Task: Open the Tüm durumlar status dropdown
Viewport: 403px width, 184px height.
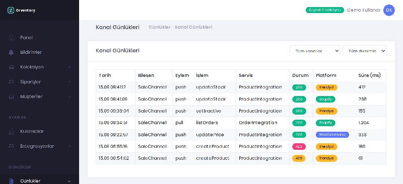Action: pos(364,51)
